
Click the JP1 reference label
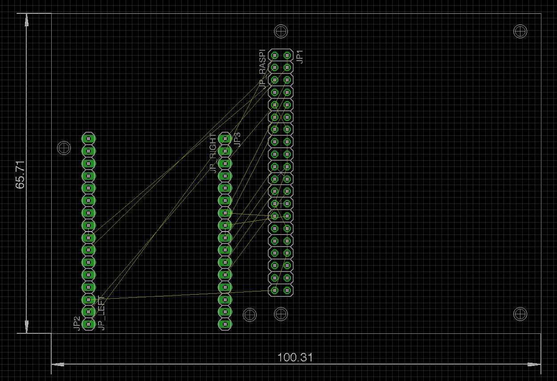[x=300, y=57]
